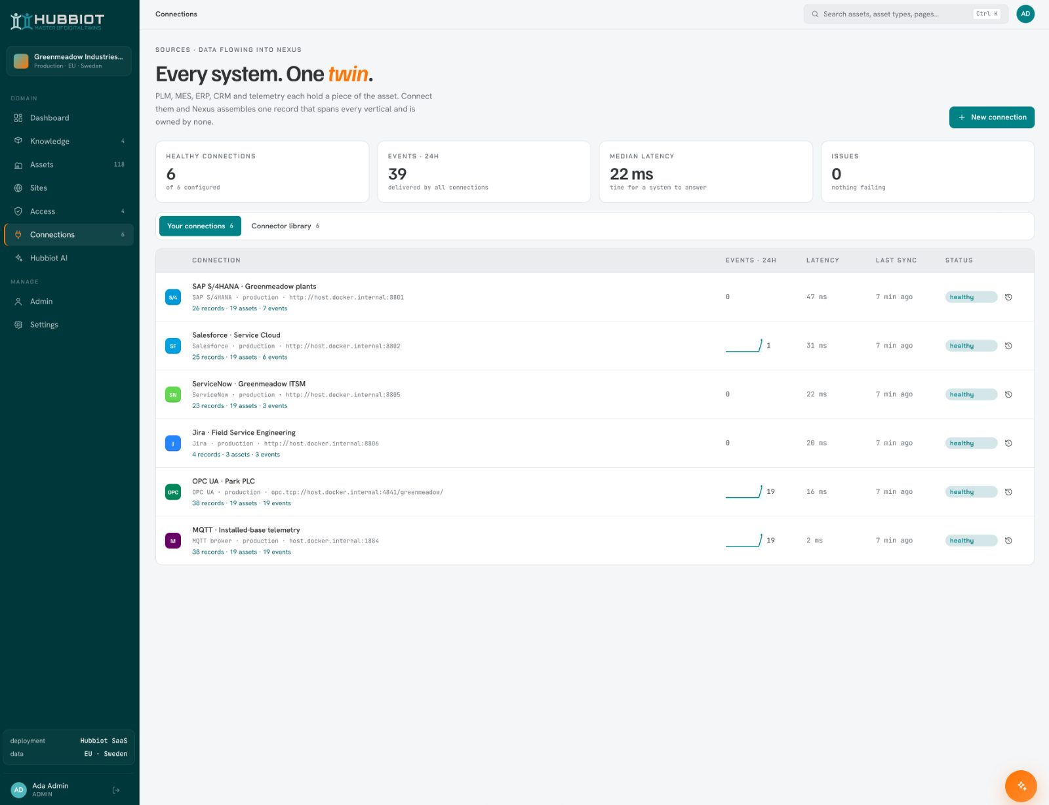Click the Healthy Connections stat card
Viewport: 1049px width, 805px height.
pyautogui.click(x=262, y=172)
